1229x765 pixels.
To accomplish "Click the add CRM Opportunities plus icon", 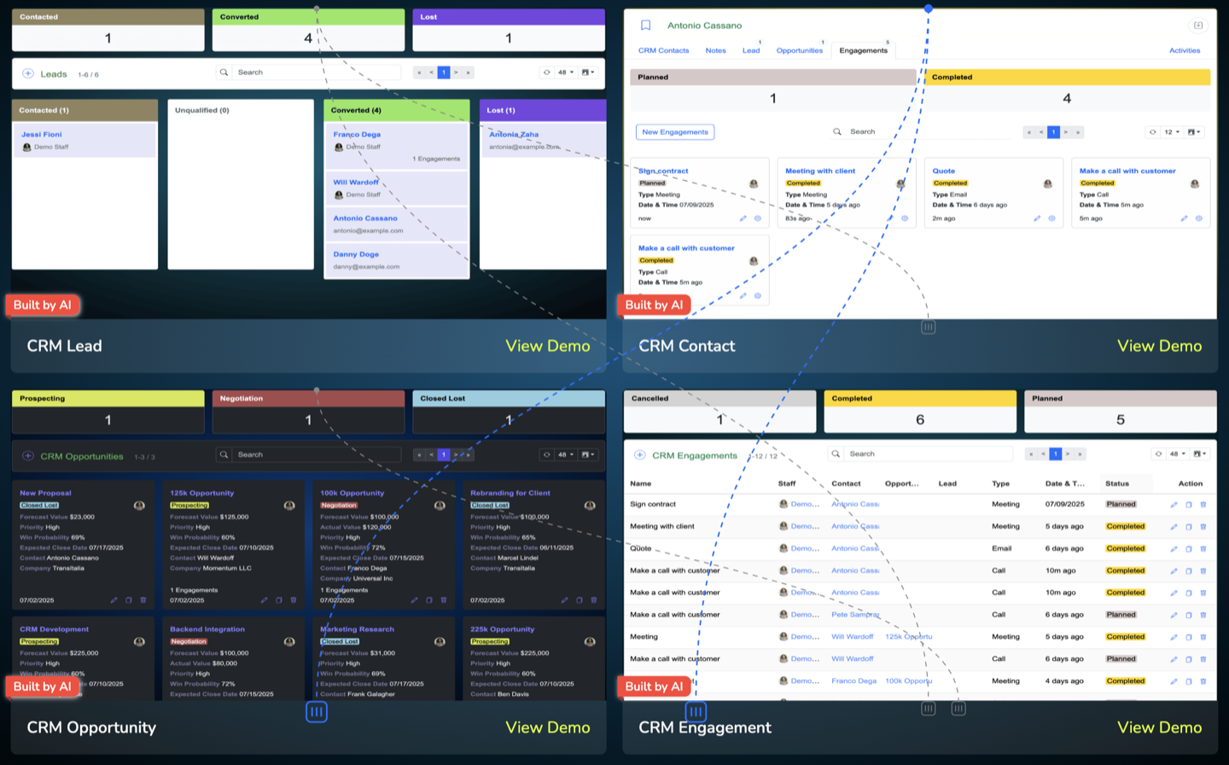I will (28, 456).
